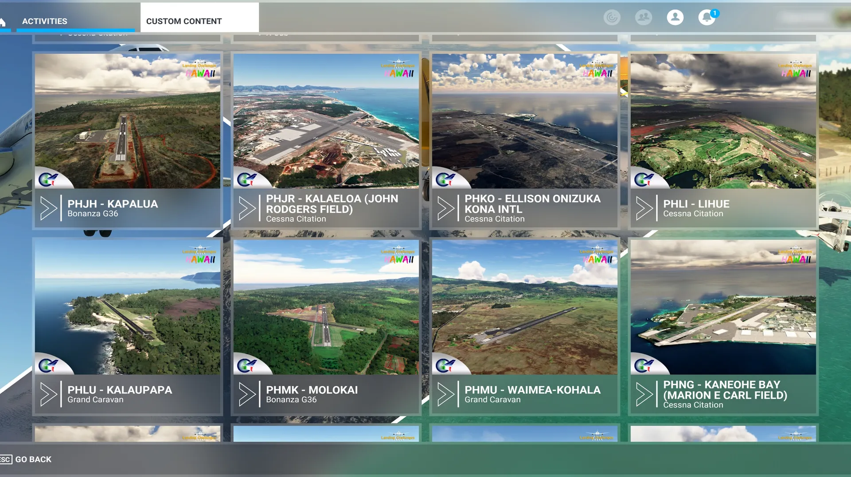This screenshot has height=477, width=851.
Task: Select the 'PHMK - MOLOKAI' title text
Action: click(312, 390)
